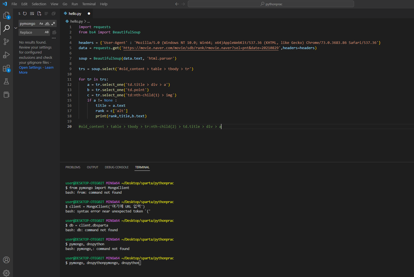This screenshot has width=414, height=277.
Task: Switch to the OUTPUT panel tab
Action: [93, 167]
